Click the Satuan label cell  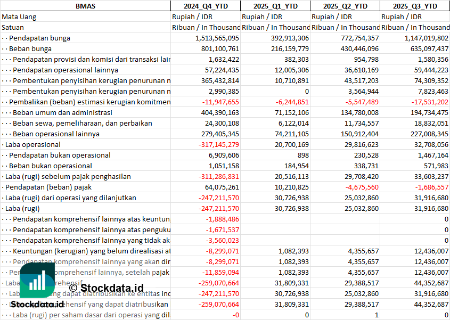13,28
